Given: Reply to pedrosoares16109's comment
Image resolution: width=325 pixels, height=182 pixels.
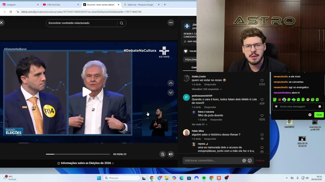Looking at the screenshot, I should [210, 107].
